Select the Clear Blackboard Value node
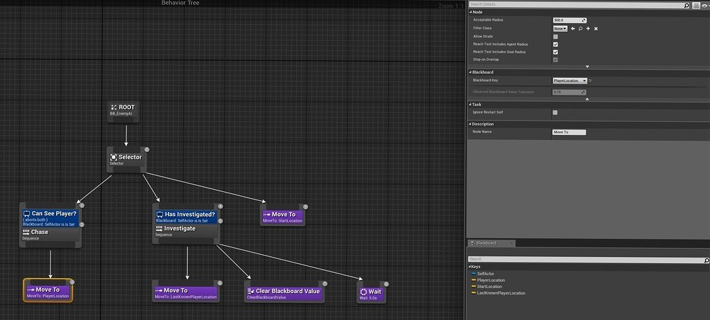710x320 pixels. [284, 294]
